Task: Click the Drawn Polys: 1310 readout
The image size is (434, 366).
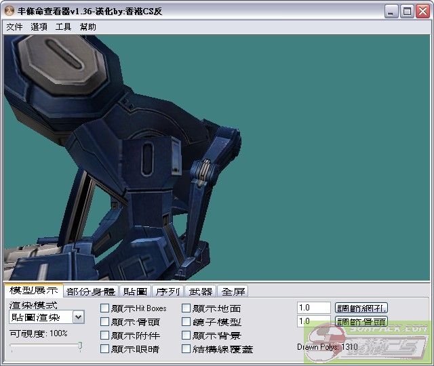Action: pyautogui.click(x=328, y=346)
